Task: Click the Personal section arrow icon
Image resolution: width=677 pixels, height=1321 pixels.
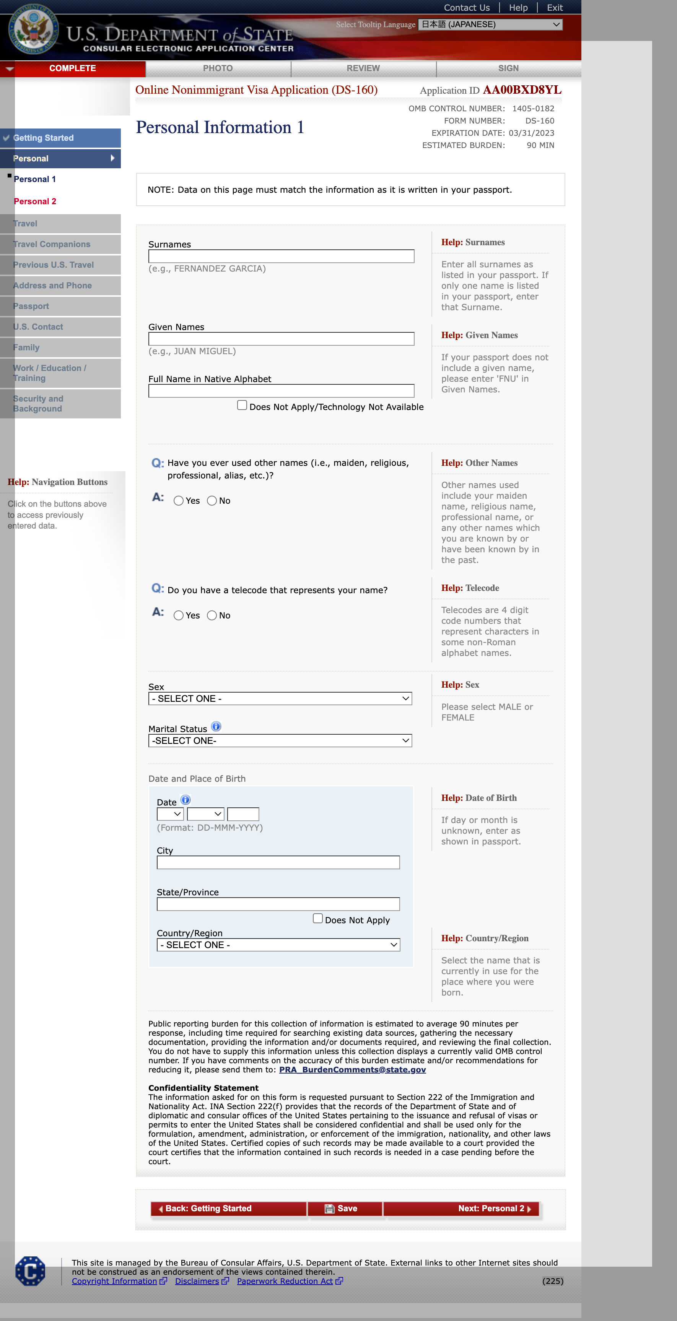Action: pos(112,158)
